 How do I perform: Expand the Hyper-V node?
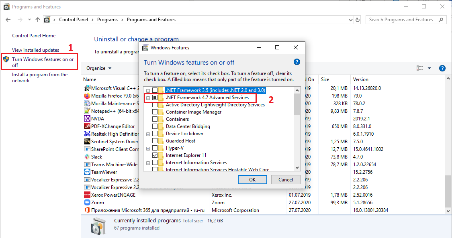[x=148, y=148]
